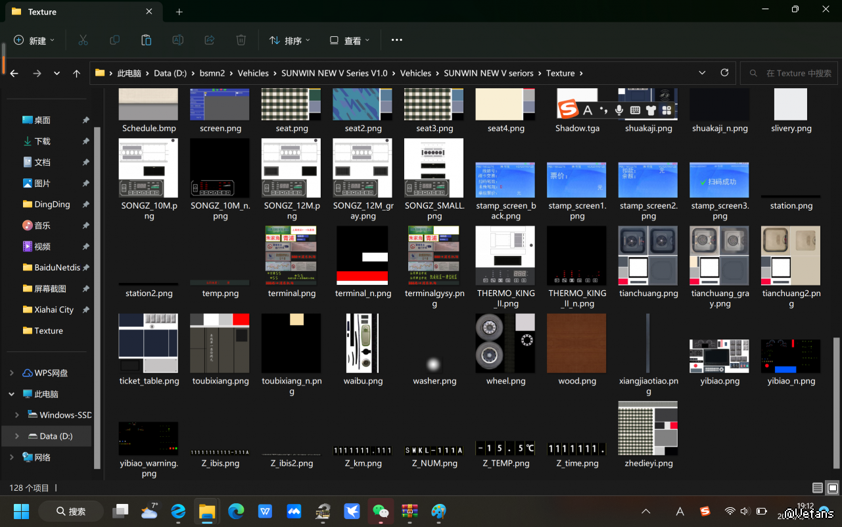Click the Share icon in toolbar
Screen dimensions: 842x527
click(x=210, y=40)
